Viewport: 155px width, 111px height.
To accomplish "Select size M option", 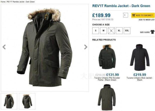I will click(103, 31).
